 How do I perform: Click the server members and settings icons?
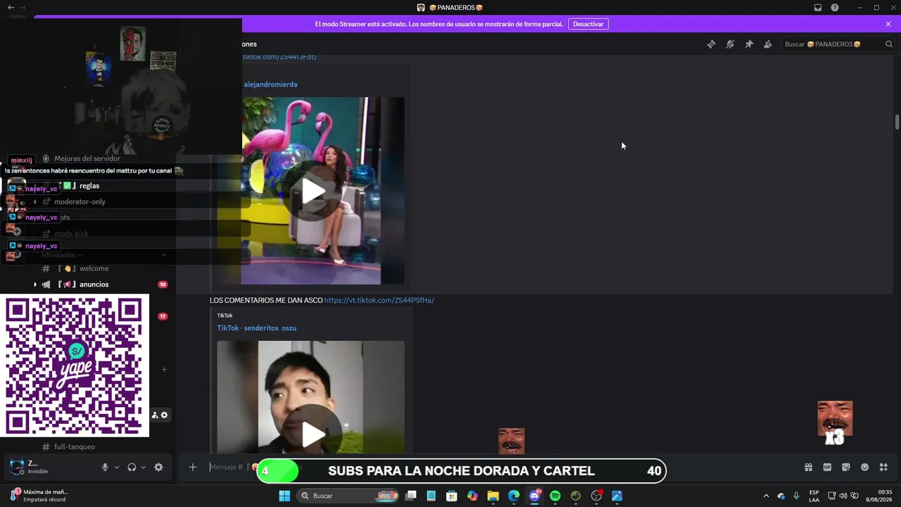160,415
